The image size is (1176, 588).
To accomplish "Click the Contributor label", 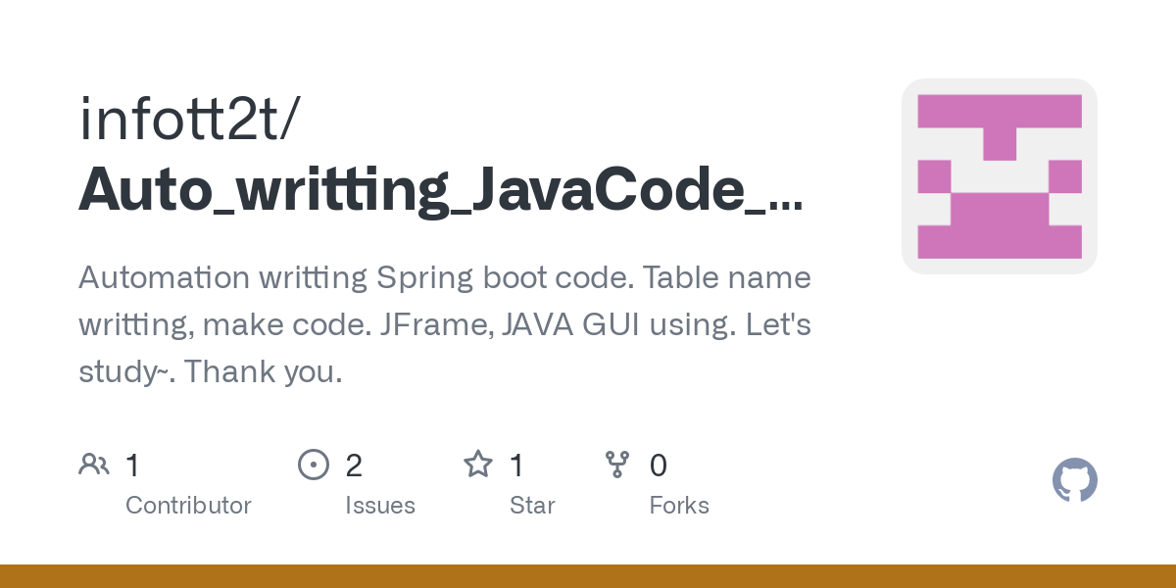I will click(188, 506).
